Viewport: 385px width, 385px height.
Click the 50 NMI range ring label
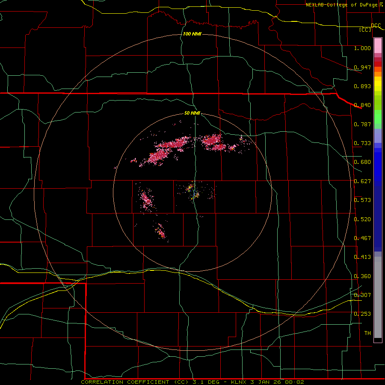pos(192,113)
